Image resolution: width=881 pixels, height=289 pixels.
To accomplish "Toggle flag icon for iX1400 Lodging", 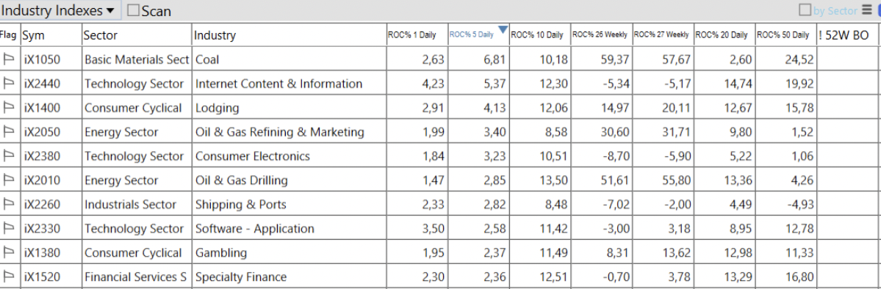I will click(9, 108).
